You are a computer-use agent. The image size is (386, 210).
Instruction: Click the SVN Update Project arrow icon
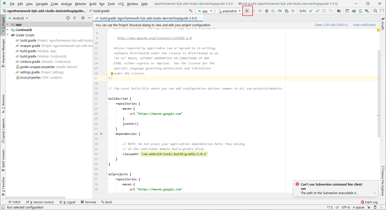(311, 11)
